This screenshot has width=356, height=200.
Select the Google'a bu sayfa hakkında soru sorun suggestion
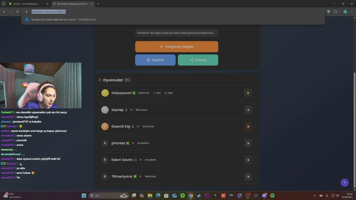point(173,19)
